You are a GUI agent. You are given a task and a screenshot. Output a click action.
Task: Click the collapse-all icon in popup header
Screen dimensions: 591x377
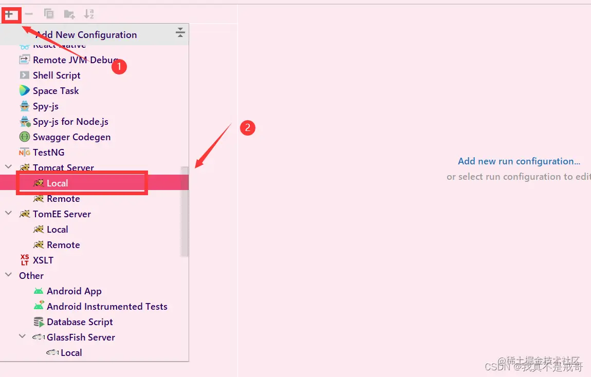click(180, 32)
